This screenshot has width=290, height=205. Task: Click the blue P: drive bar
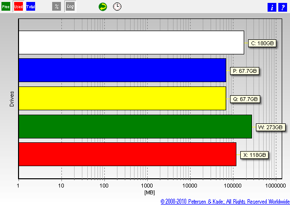[x=122, y=70]
